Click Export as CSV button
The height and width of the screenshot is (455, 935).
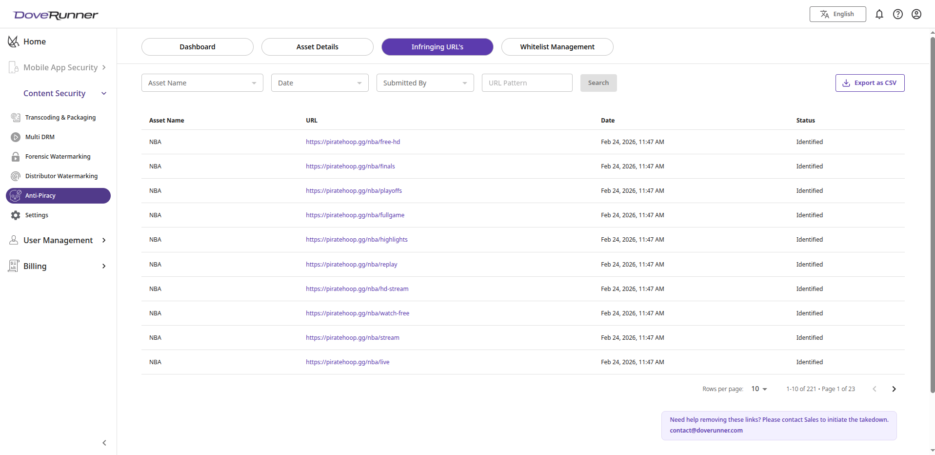coord(870,83)
